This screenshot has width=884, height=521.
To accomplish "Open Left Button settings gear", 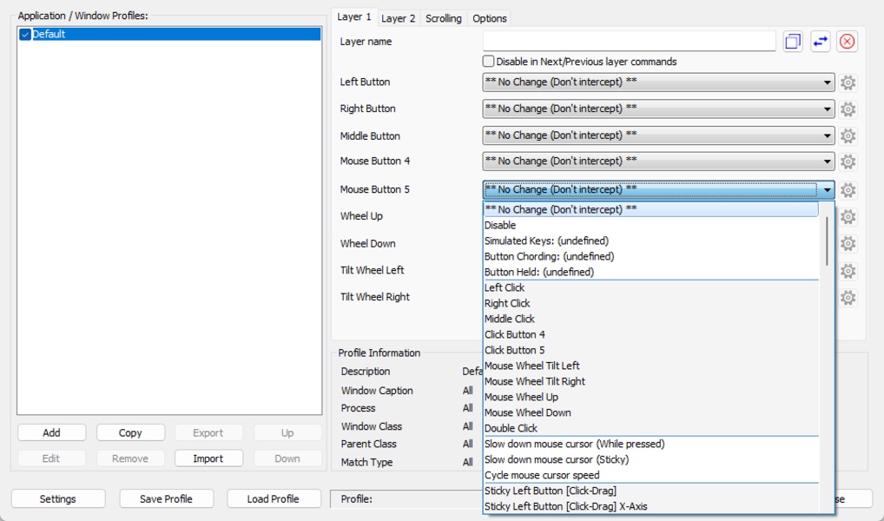I will coord(848,82).
